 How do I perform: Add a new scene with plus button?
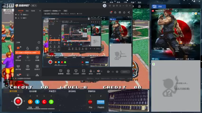(x=40, y=11)
